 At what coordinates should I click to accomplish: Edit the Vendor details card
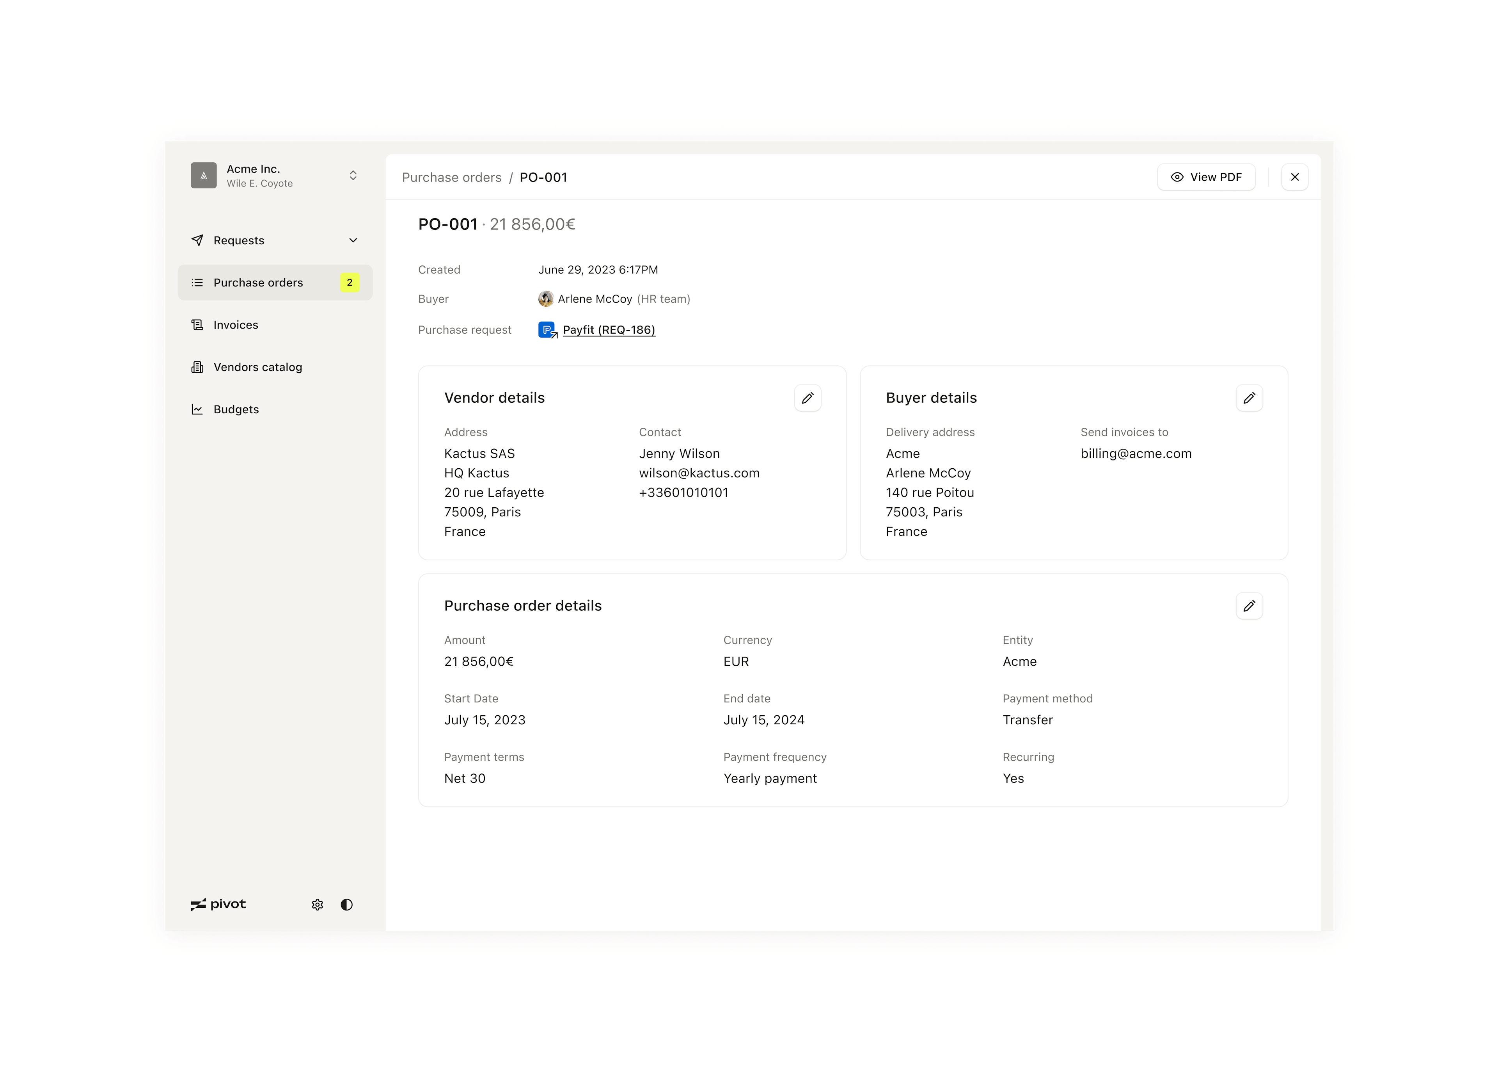tap(807, 398)
